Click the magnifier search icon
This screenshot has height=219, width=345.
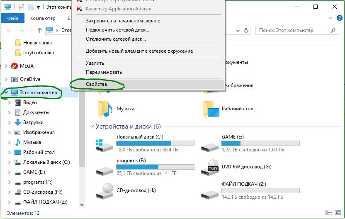tap(333, 30)
